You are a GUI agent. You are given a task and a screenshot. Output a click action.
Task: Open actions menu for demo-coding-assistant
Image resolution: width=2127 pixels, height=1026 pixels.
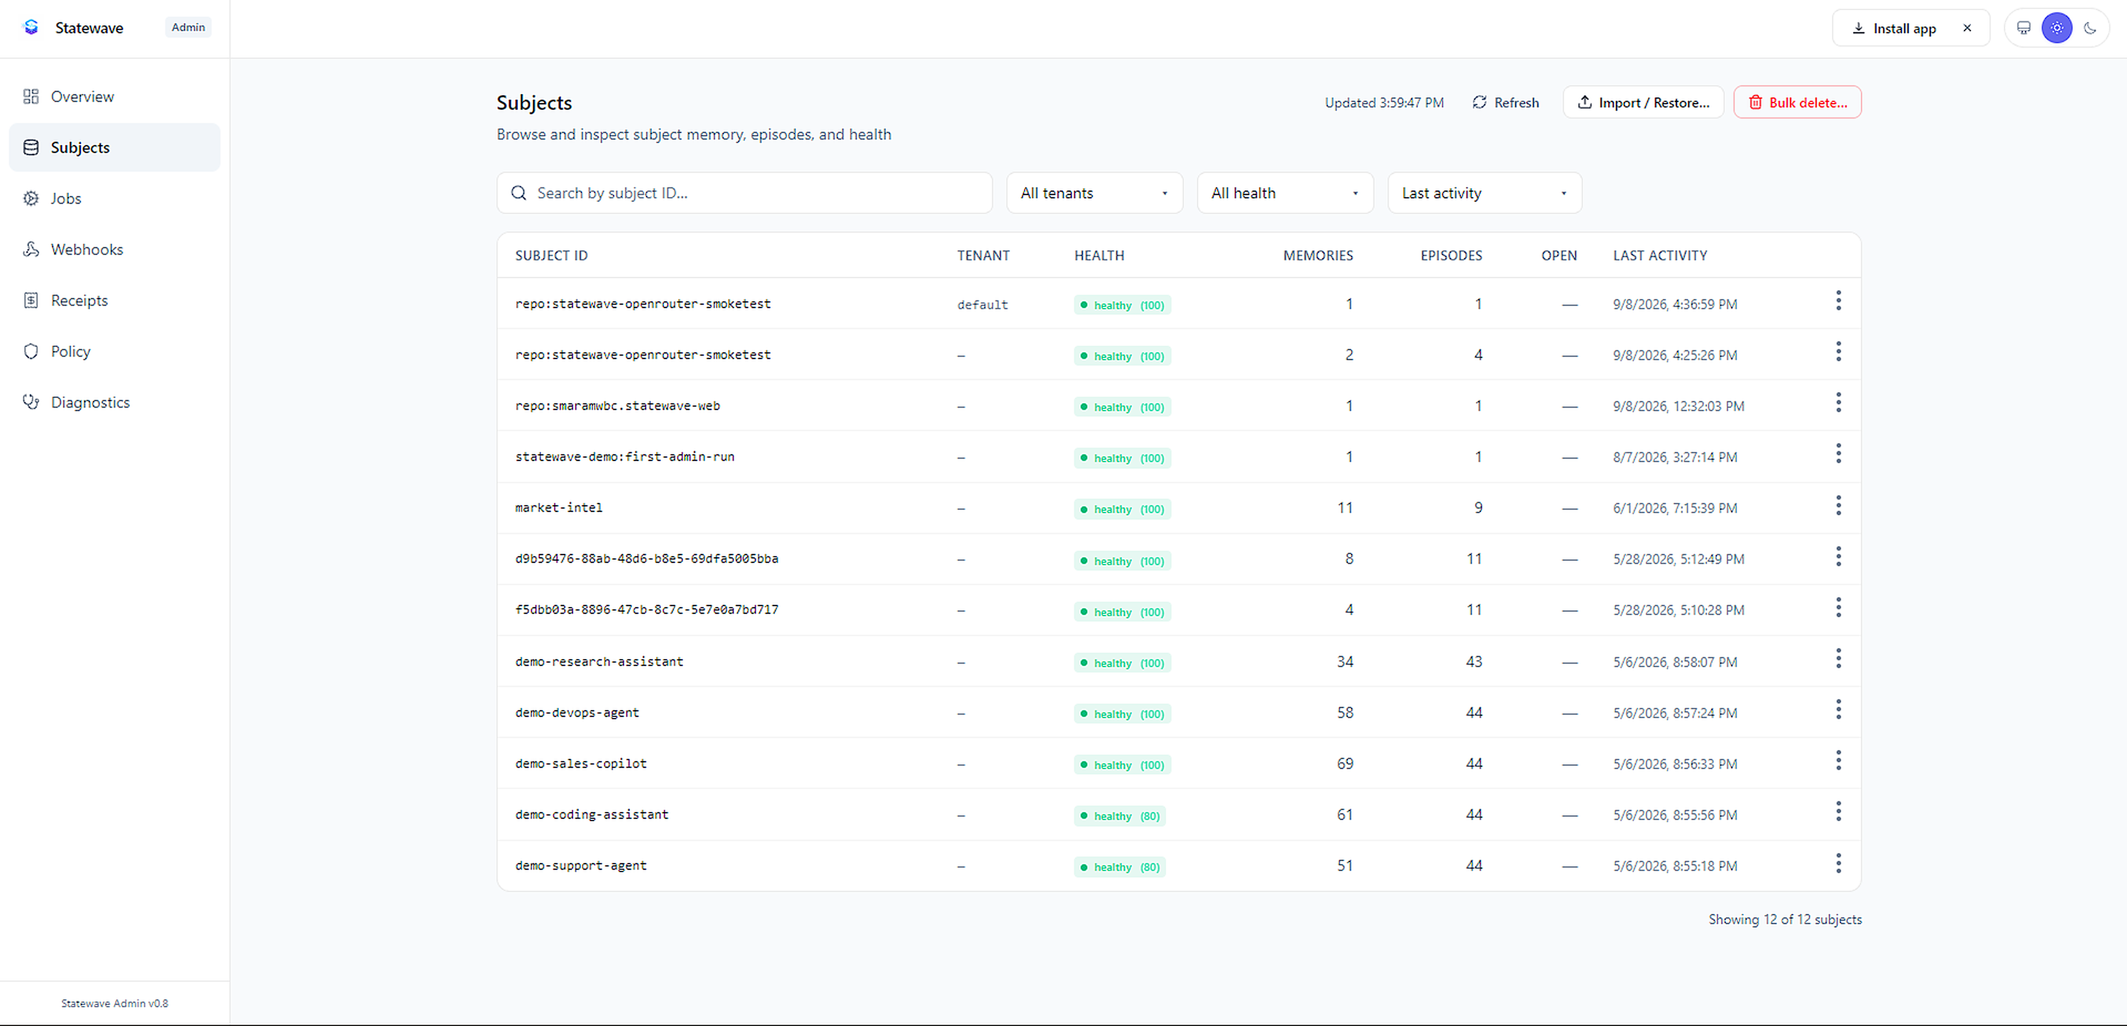pyautogui.click(x=1839, y=812)
